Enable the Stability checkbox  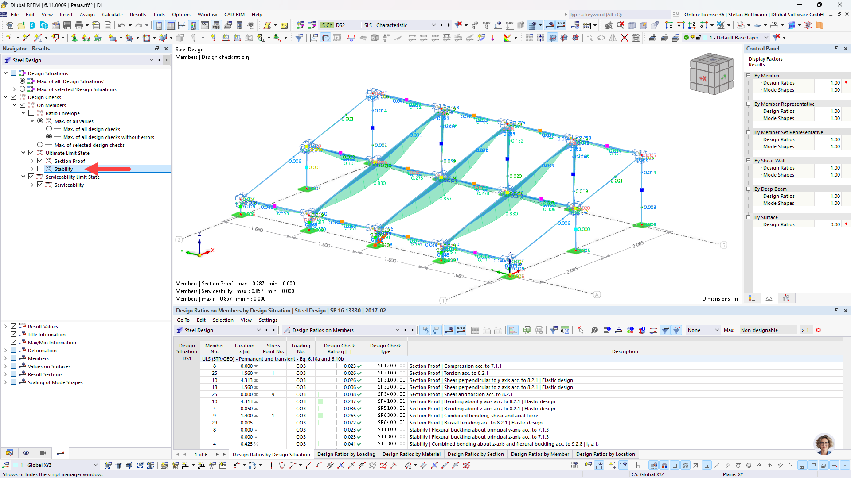point(40,169)
